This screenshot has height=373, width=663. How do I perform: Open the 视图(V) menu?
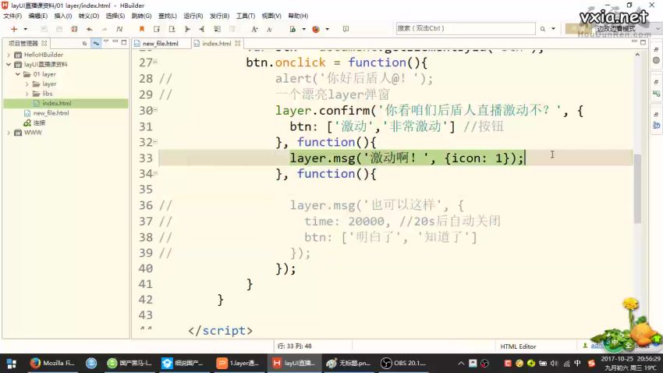coord(271,16)
